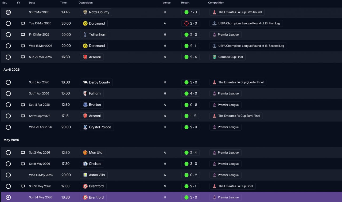Select the radio button for Crystal Palace fixture
Screen dimensions: 342x202
click(8, 127)
